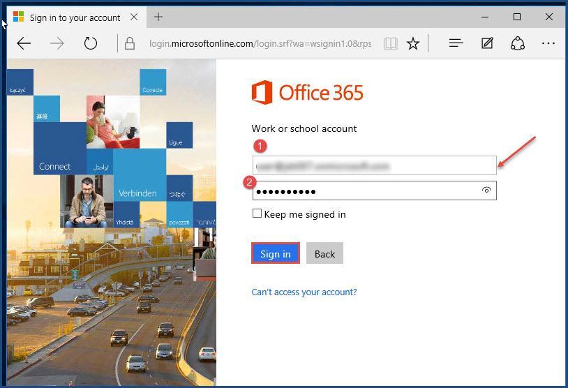Click the address bar URL
The width and height of the screenshot is (568, 388).
[260, 44]
